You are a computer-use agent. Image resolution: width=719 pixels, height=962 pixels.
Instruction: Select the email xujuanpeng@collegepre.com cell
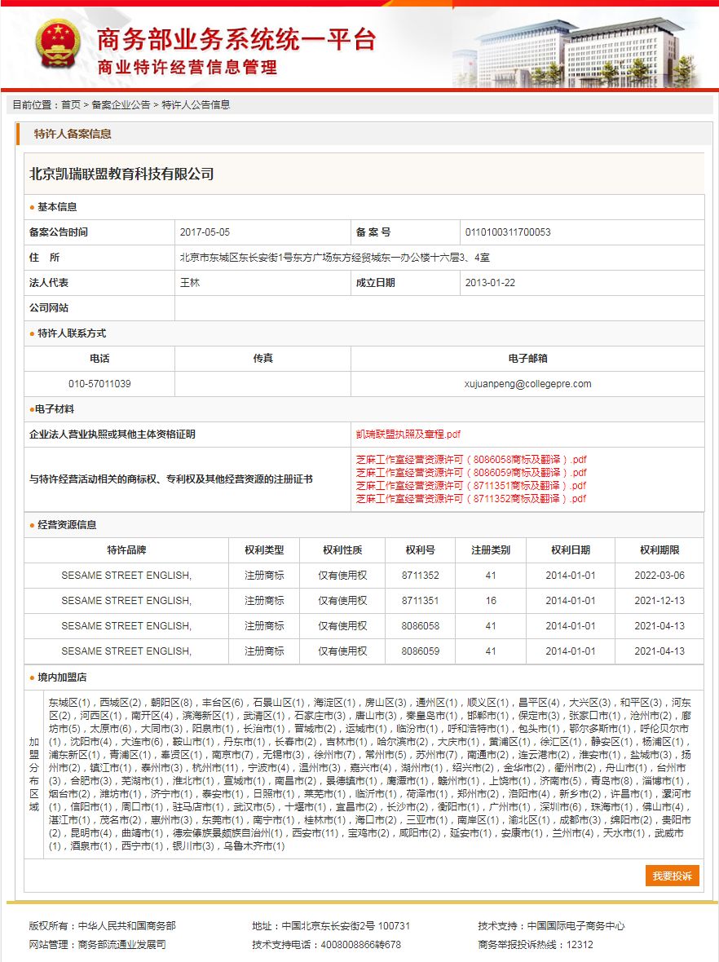[x=527, y=384]
